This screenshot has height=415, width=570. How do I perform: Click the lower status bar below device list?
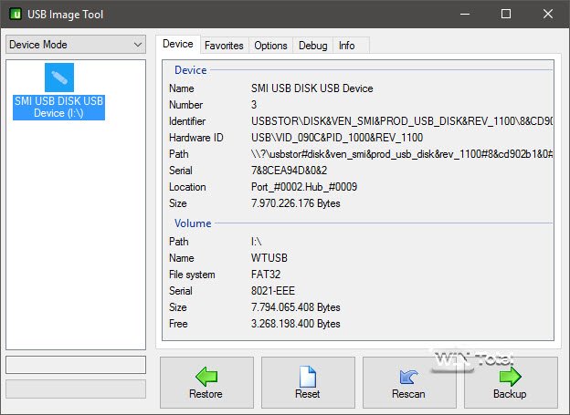click(x=76, y=389)
